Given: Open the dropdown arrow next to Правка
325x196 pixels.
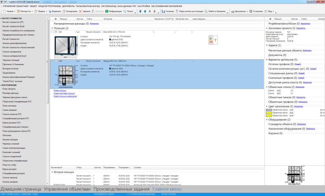Looking at the screenshot, I should click(x=46, y=11).
